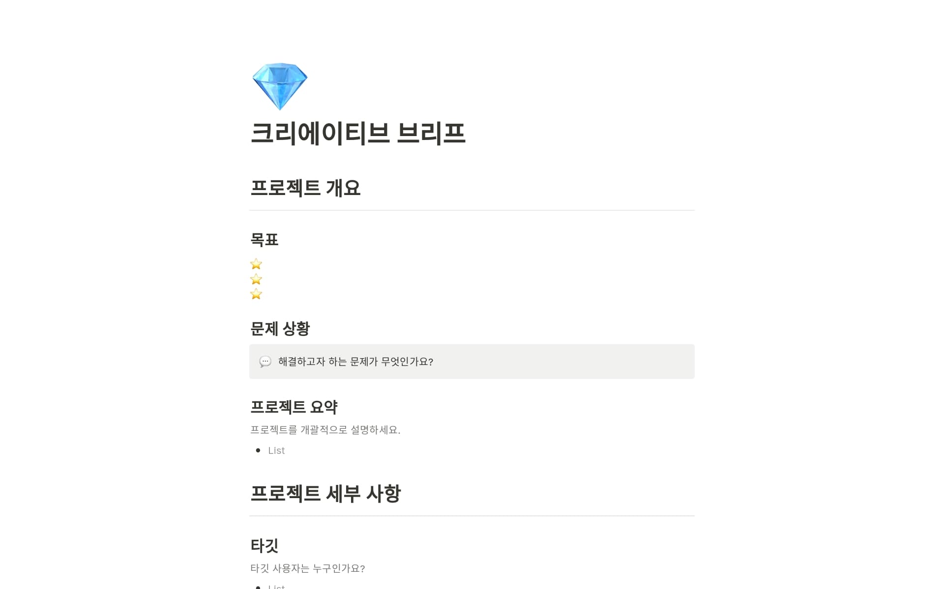Click the List placeholder under 타깃
Viewport: 944px width, 589px height.
[x=276, y=587]
